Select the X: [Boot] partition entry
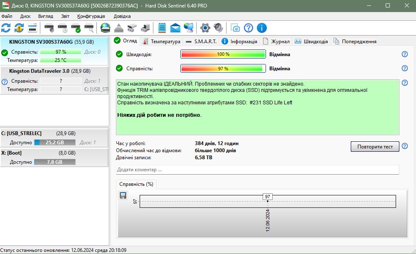Image resolution: width=416 pixels, height=254 pixels. [54, 158]
